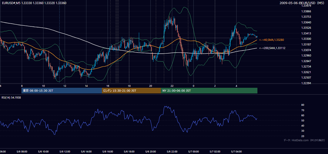The width and height of the screenshot is (328, 154).
Task: Click the '5/7 02:00' bottom time label
Action: [x=215, y=152]
